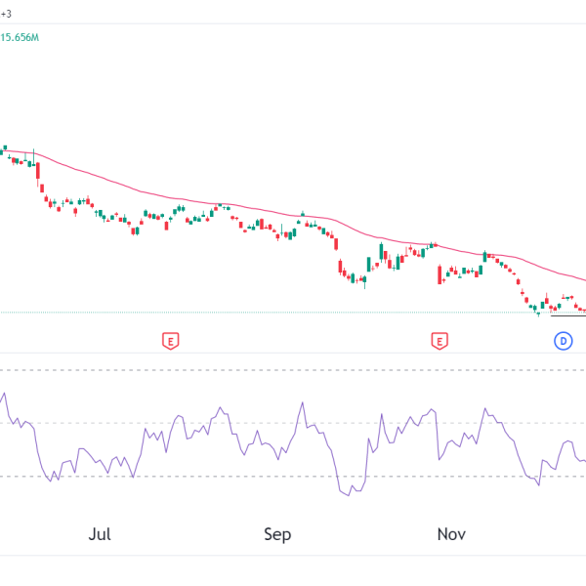Click the tall green candle in early October
586x586 pixels.
click(381, 251)
